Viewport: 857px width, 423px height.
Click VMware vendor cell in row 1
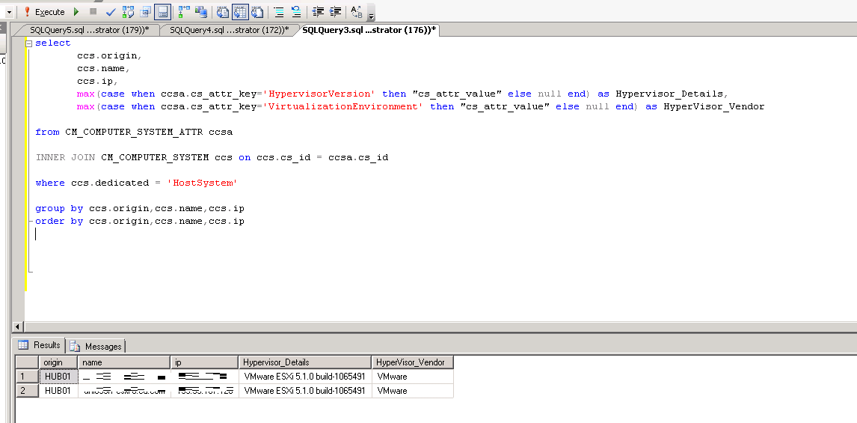tap(413, 377)
